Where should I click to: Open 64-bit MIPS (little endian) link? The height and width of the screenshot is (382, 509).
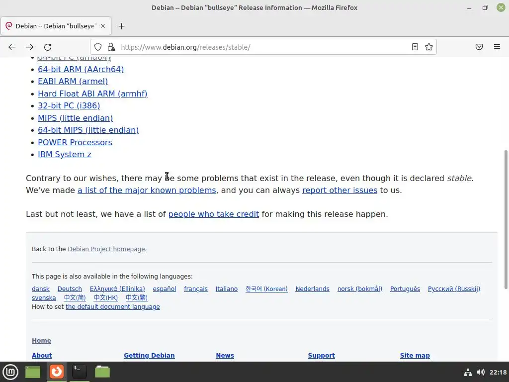pos(88,130)
